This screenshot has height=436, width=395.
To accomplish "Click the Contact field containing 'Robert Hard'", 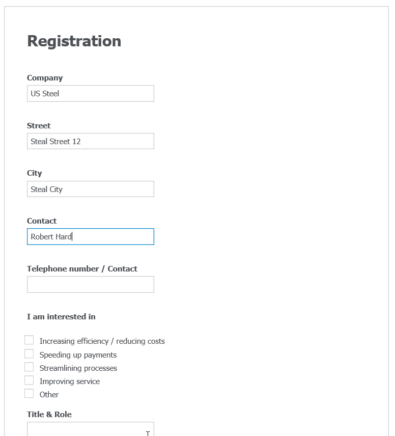I will pos(90,236).
